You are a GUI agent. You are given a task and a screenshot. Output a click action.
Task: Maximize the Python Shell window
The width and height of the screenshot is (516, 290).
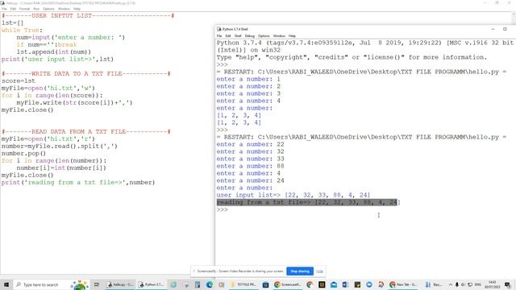[x=505, y=29]
